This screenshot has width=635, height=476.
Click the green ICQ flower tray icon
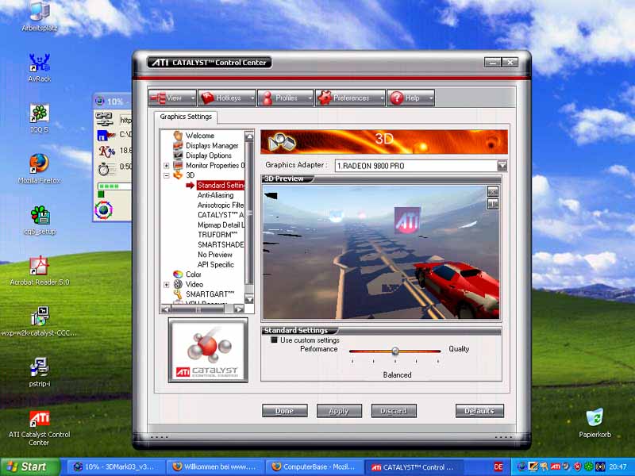pyautogui.click(x=589, y=466)
